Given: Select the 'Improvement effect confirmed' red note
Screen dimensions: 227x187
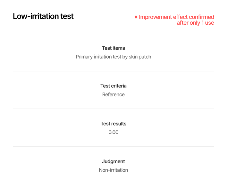Looking at the screenshot, I should click(x=176, y=17).
